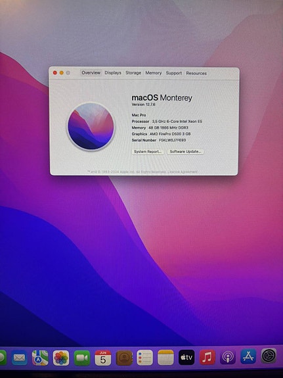Open Podcasts from the Dock
Screen dimensions: 283x378
point(228,357)
